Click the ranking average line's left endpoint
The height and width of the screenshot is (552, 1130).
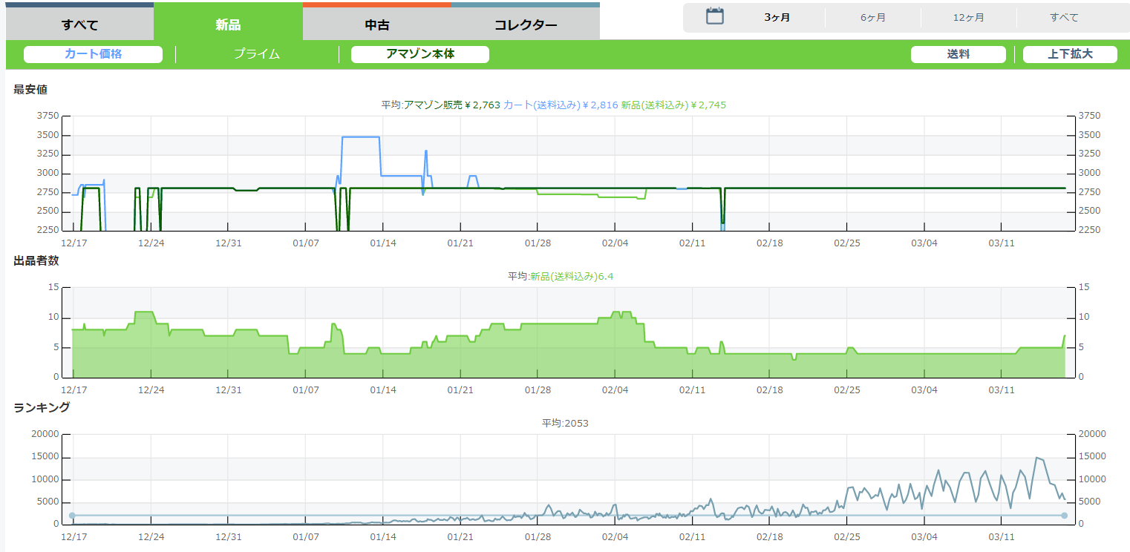click(72, 516)
